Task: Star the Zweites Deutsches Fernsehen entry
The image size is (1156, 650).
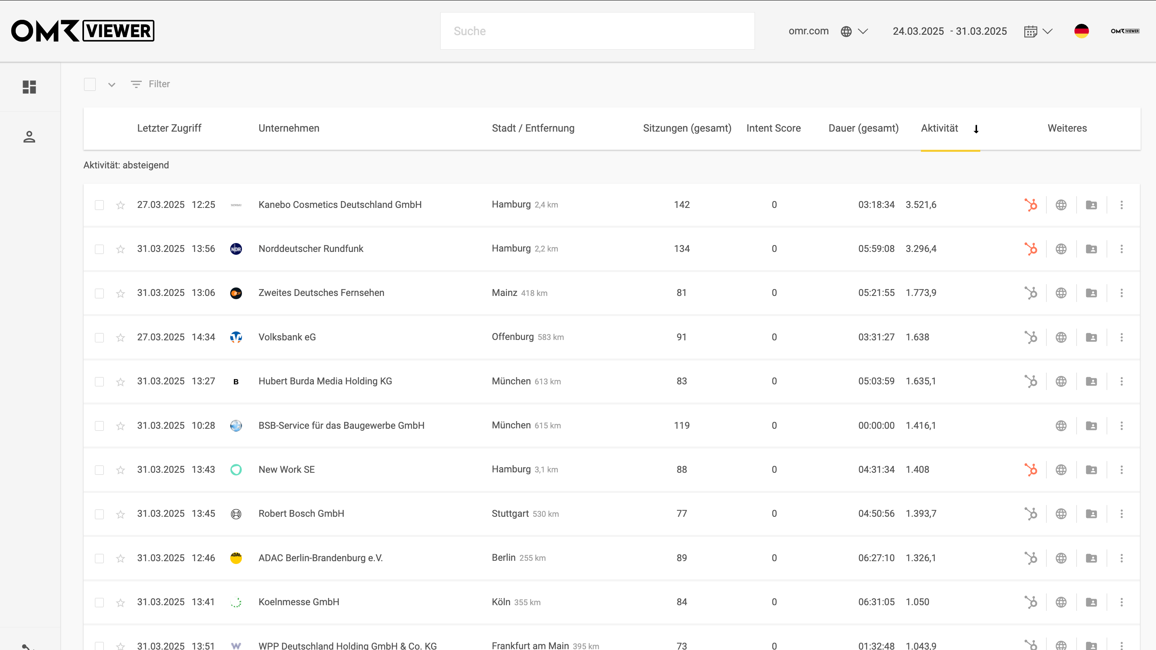Action: [120, 294]
